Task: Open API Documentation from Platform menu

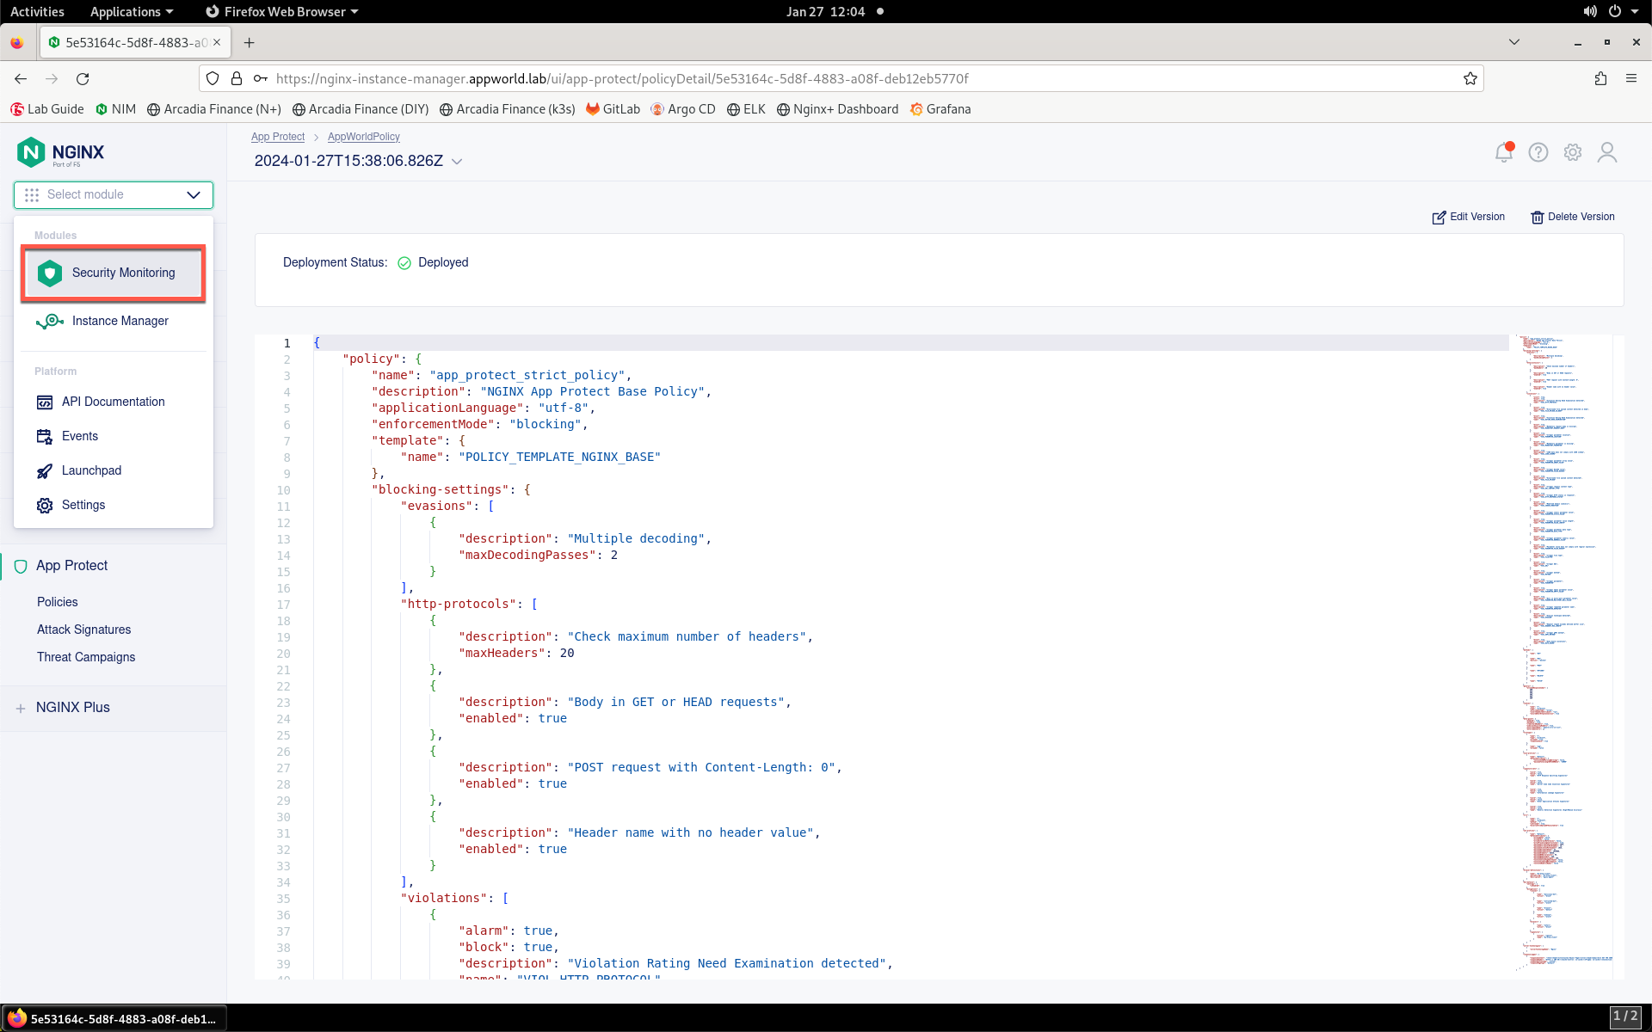Action: pyautogui.click(x=113, y=402)
